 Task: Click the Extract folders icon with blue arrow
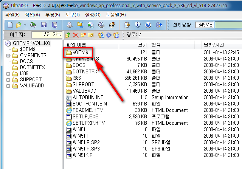101,35
